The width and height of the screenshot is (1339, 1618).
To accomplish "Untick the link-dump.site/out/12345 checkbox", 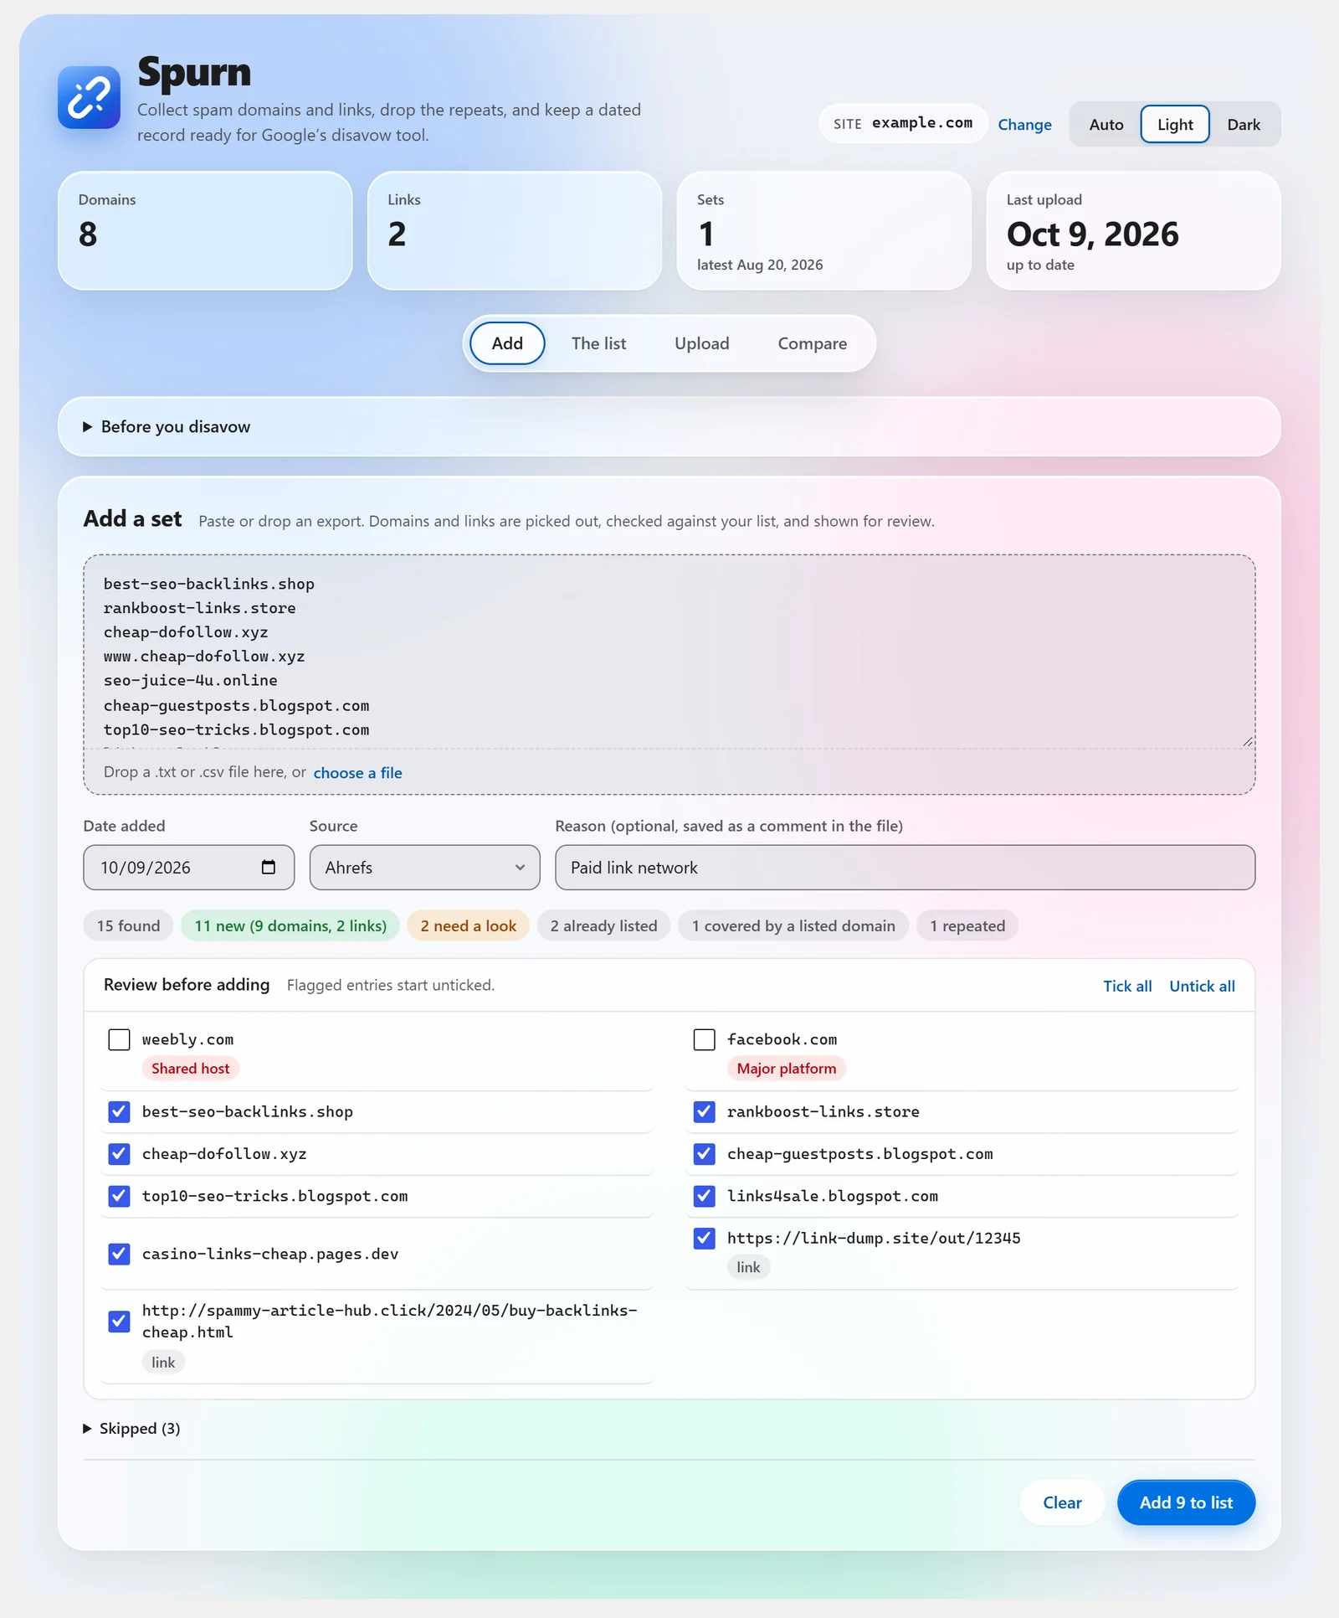I will coord(705,1238).
